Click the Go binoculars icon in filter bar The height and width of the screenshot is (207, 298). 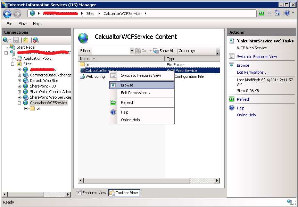(138, 51)
